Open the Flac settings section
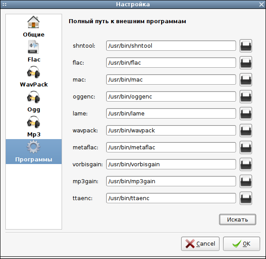The width and height of the screenshot is (266, 259). [33, 52]
